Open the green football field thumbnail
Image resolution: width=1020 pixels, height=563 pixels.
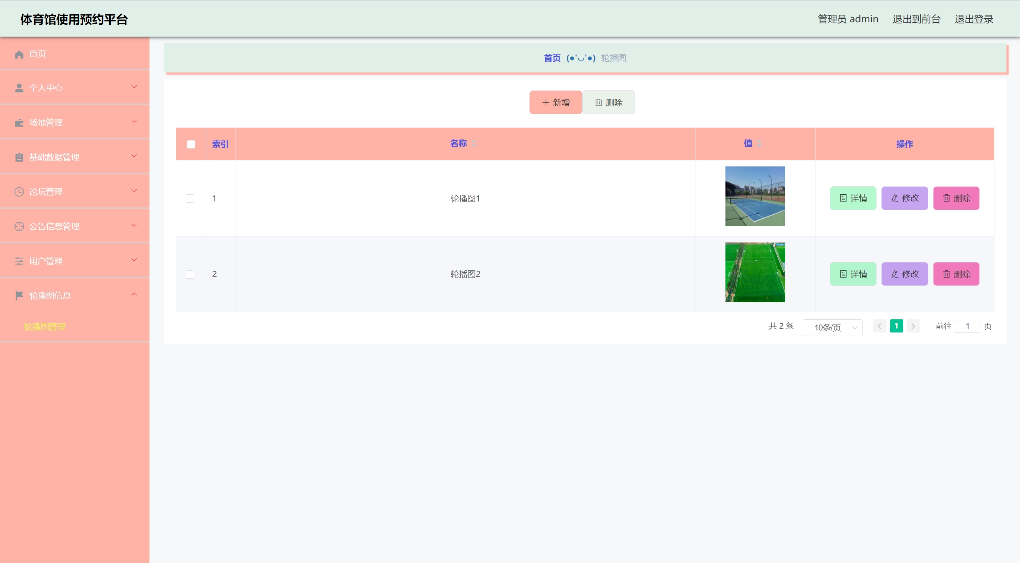755,272
